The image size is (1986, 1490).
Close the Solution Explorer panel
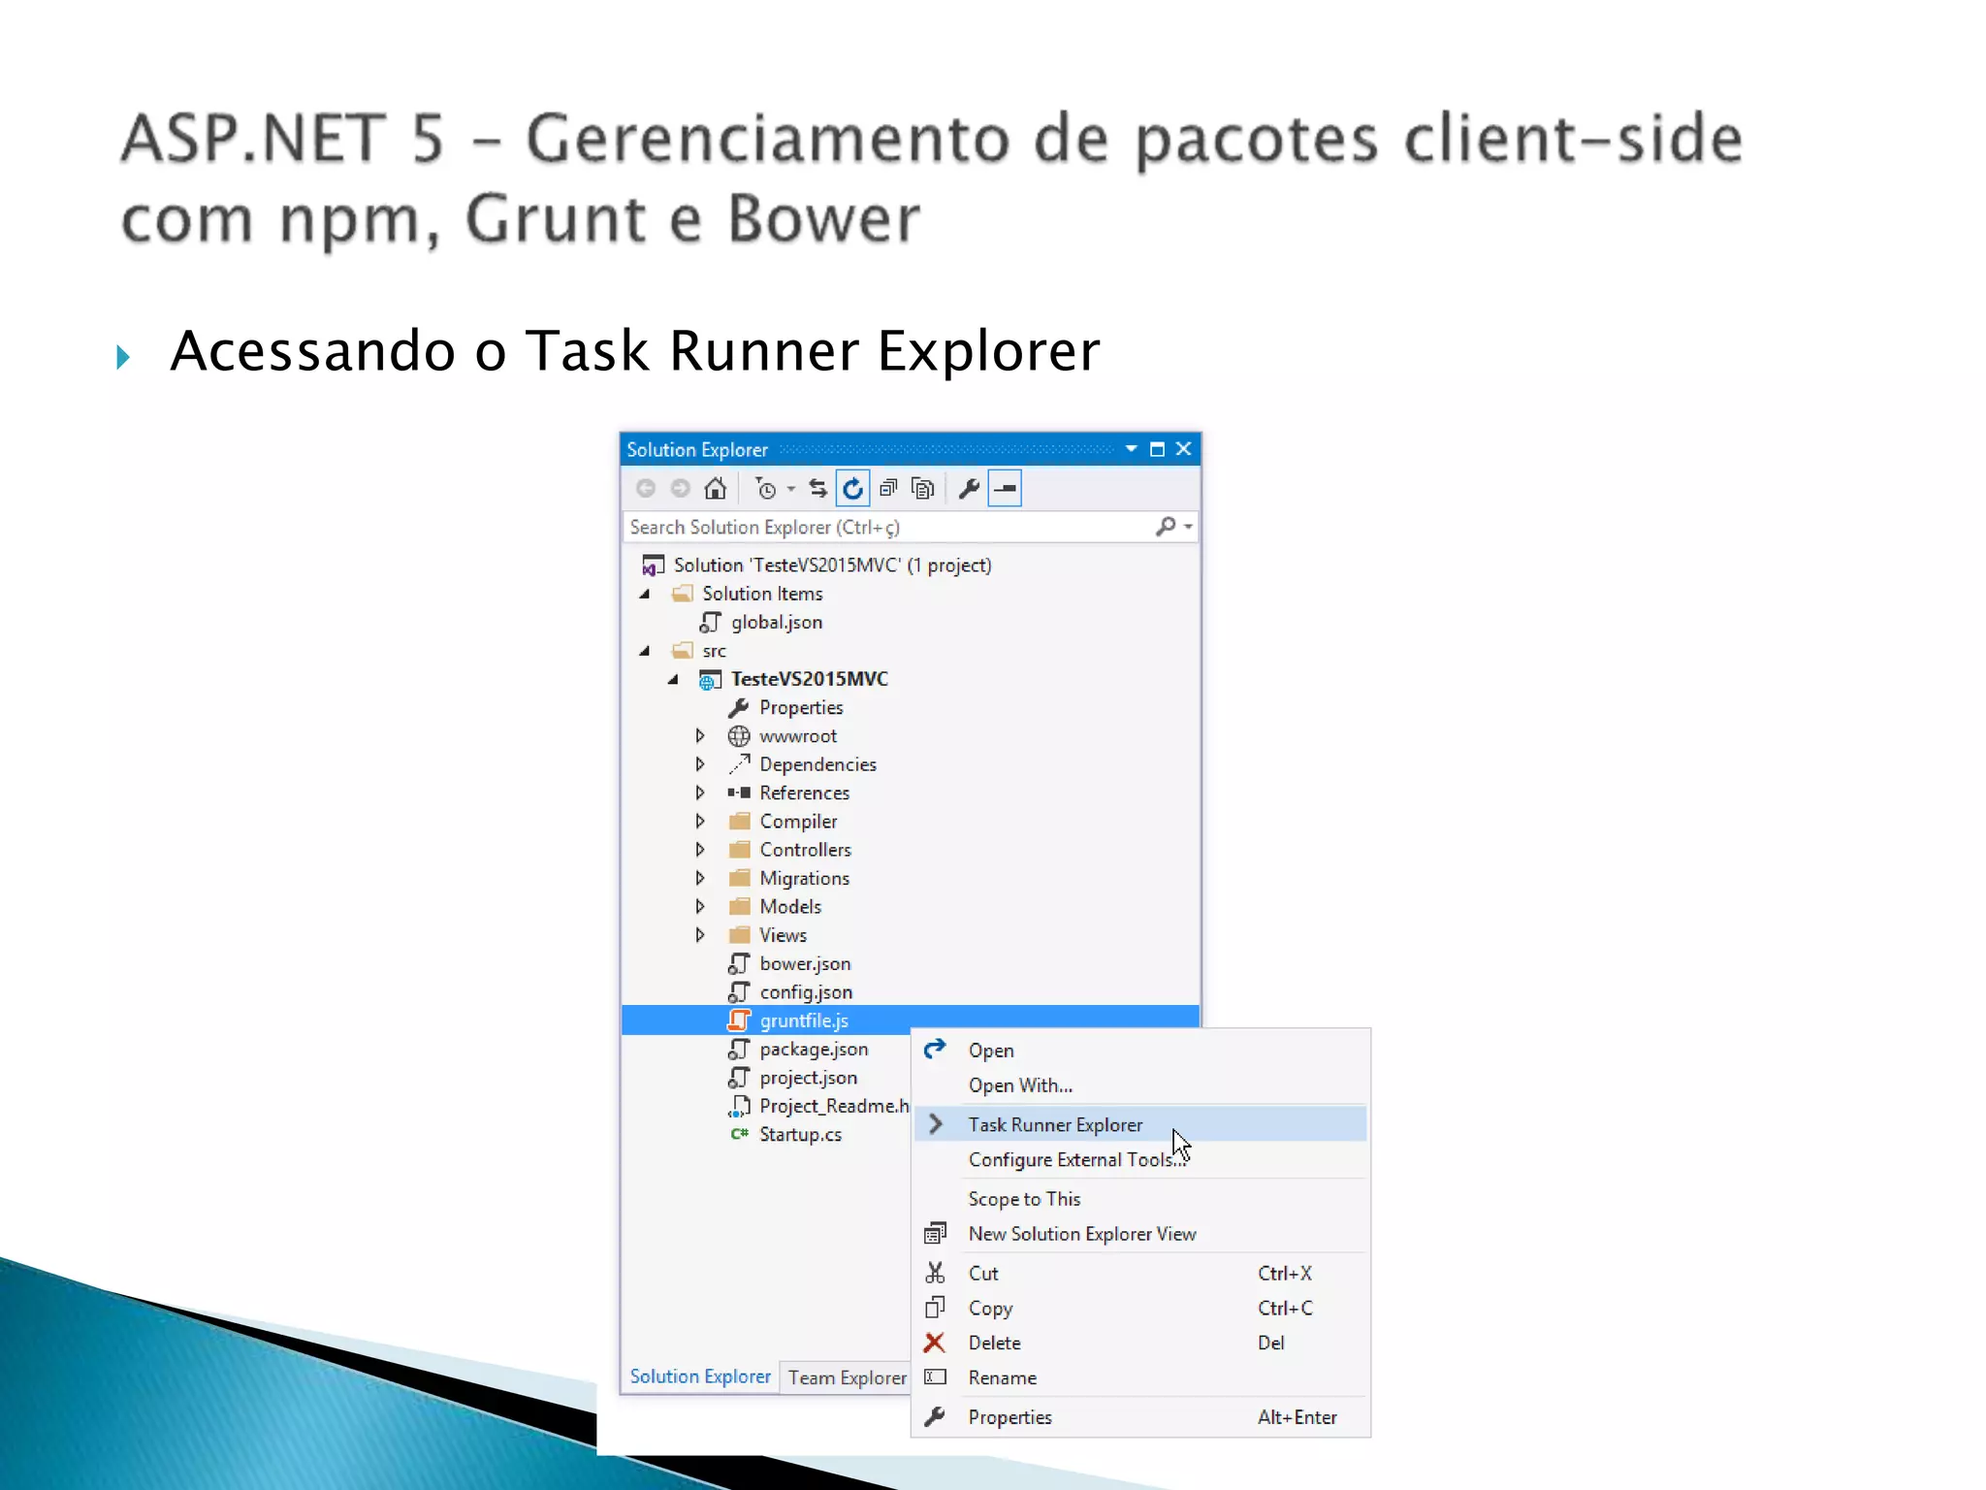(1183, 449)
